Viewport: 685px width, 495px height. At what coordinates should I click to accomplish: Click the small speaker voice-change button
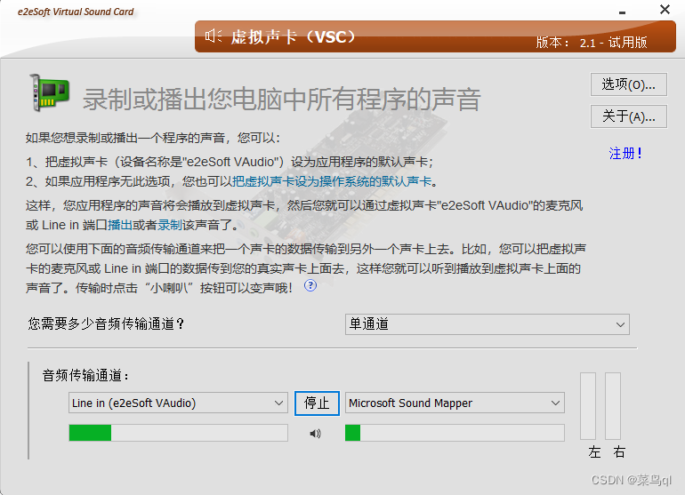point(315,434)
